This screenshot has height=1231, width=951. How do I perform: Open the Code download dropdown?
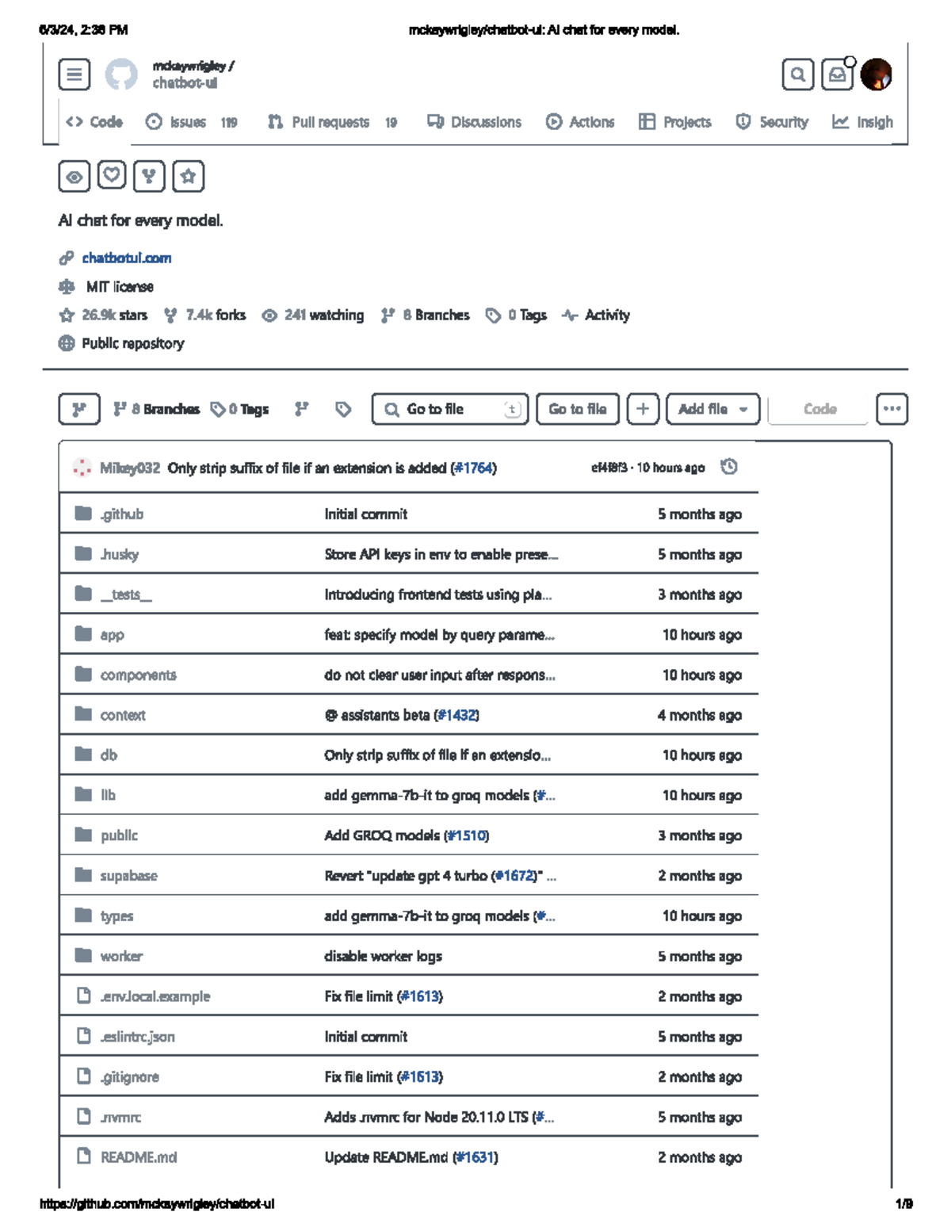click(x=818, y=409)
